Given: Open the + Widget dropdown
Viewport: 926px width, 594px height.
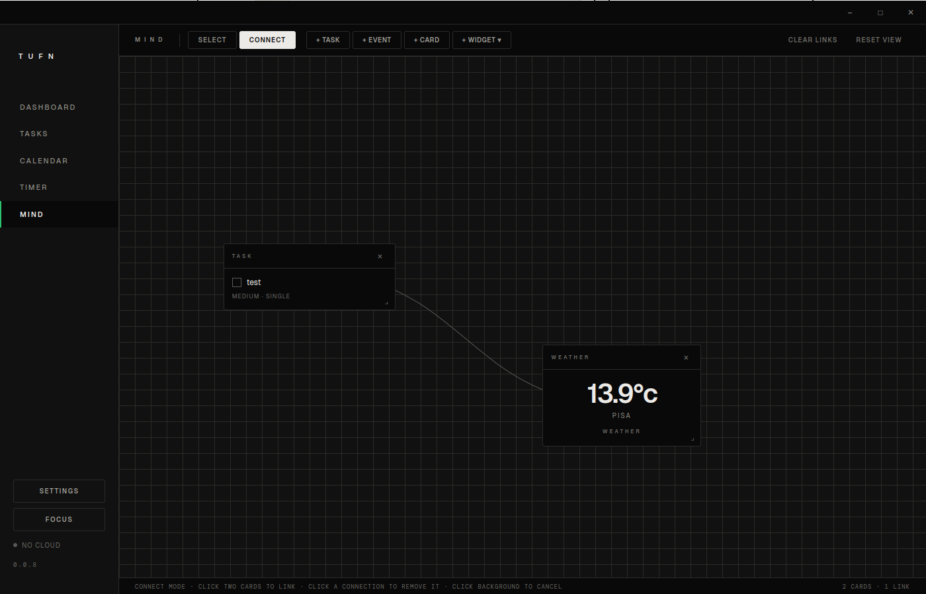Looking at the screenshot, I should click(481, 40).
